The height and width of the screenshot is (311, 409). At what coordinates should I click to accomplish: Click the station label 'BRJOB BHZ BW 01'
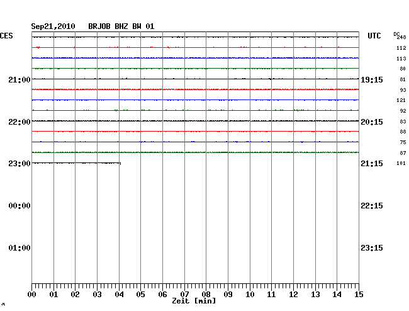tap(121, 26)
